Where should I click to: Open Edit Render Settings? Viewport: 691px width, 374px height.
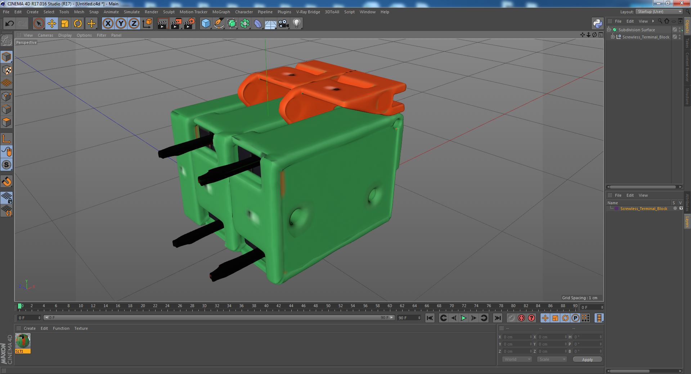click(189, 24)
